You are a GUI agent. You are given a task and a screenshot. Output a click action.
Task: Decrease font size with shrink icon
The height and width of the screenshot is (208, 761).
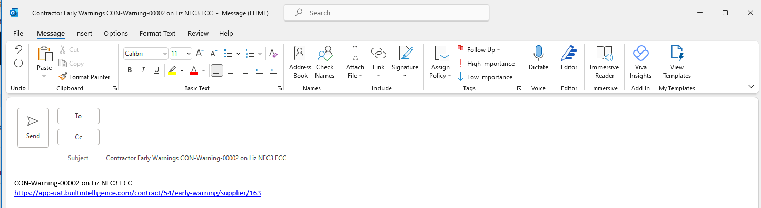click(x=213, y=53)
